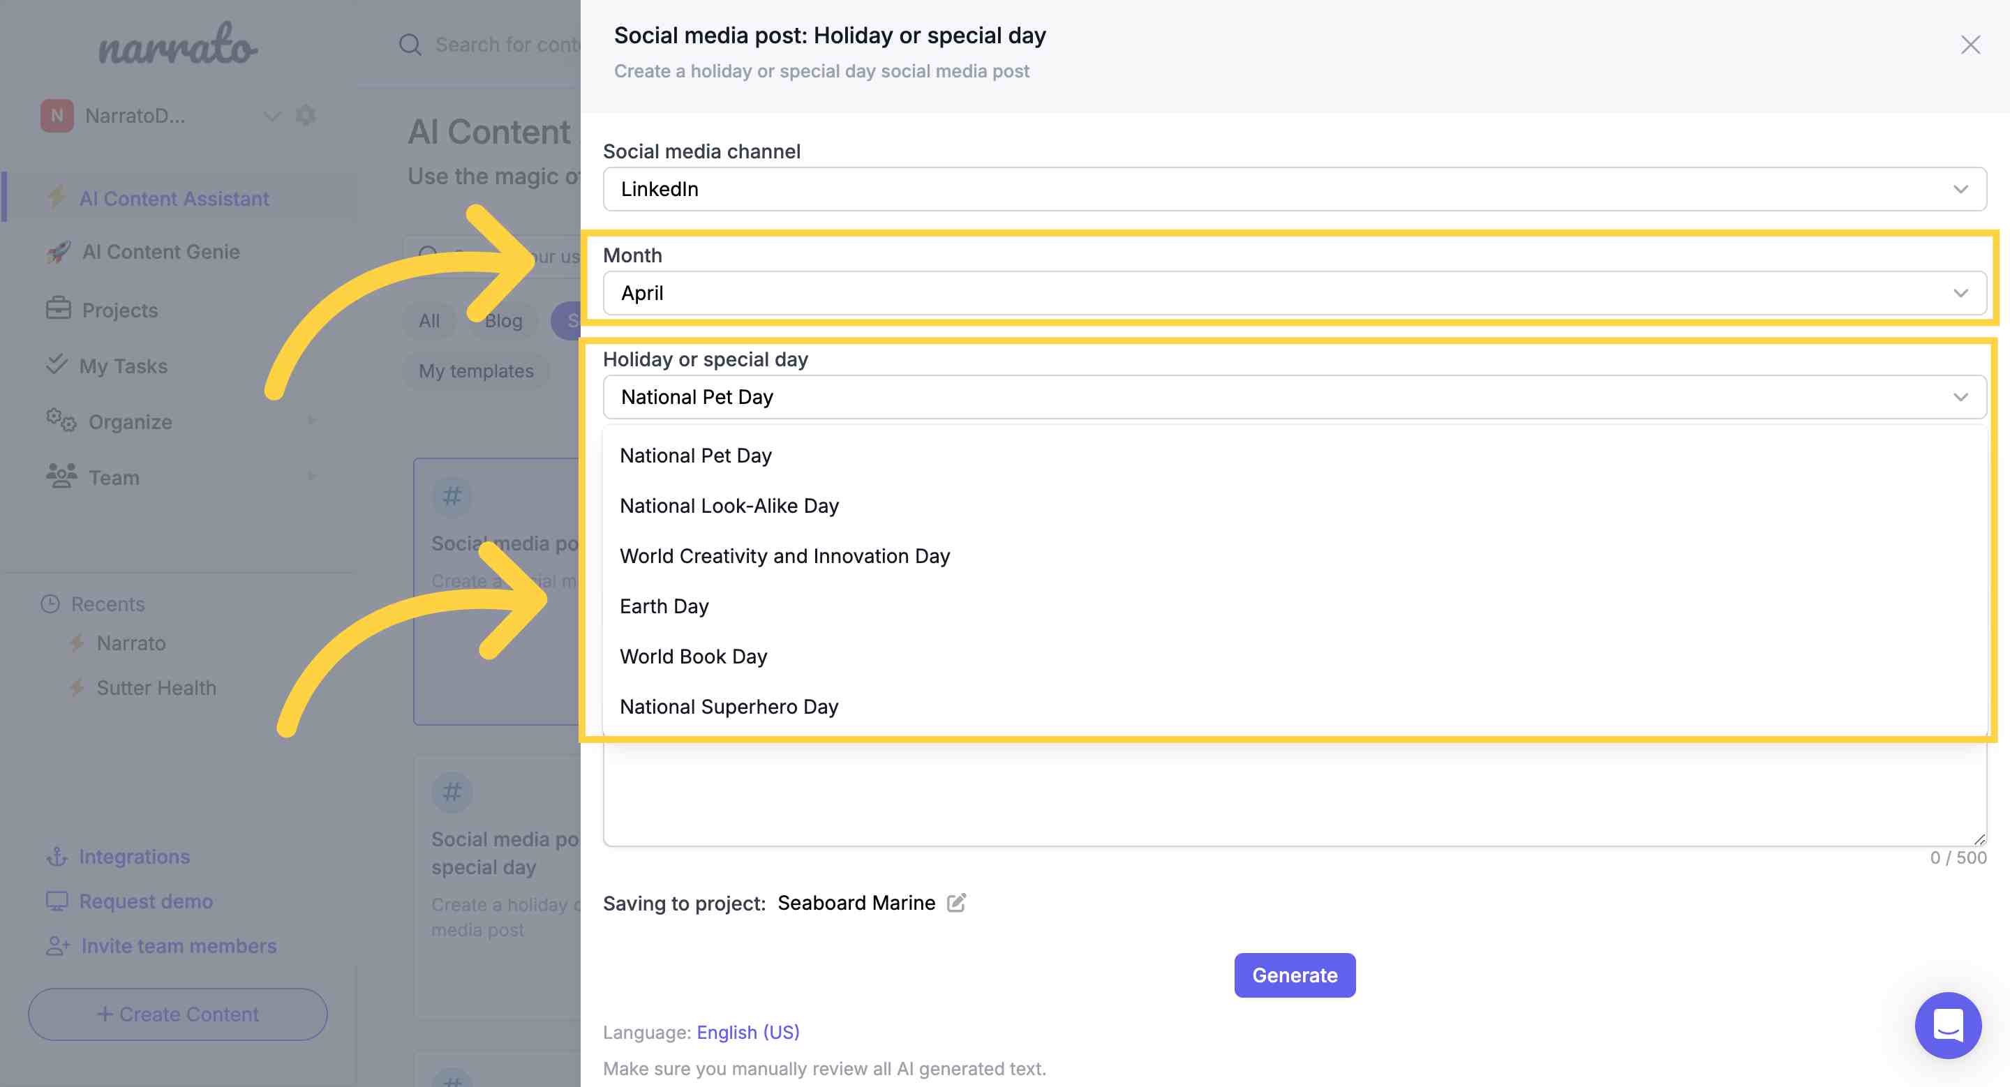2010x1087 pixels.
Task: Click the red N workspace avatar
Action: point(57,115)
